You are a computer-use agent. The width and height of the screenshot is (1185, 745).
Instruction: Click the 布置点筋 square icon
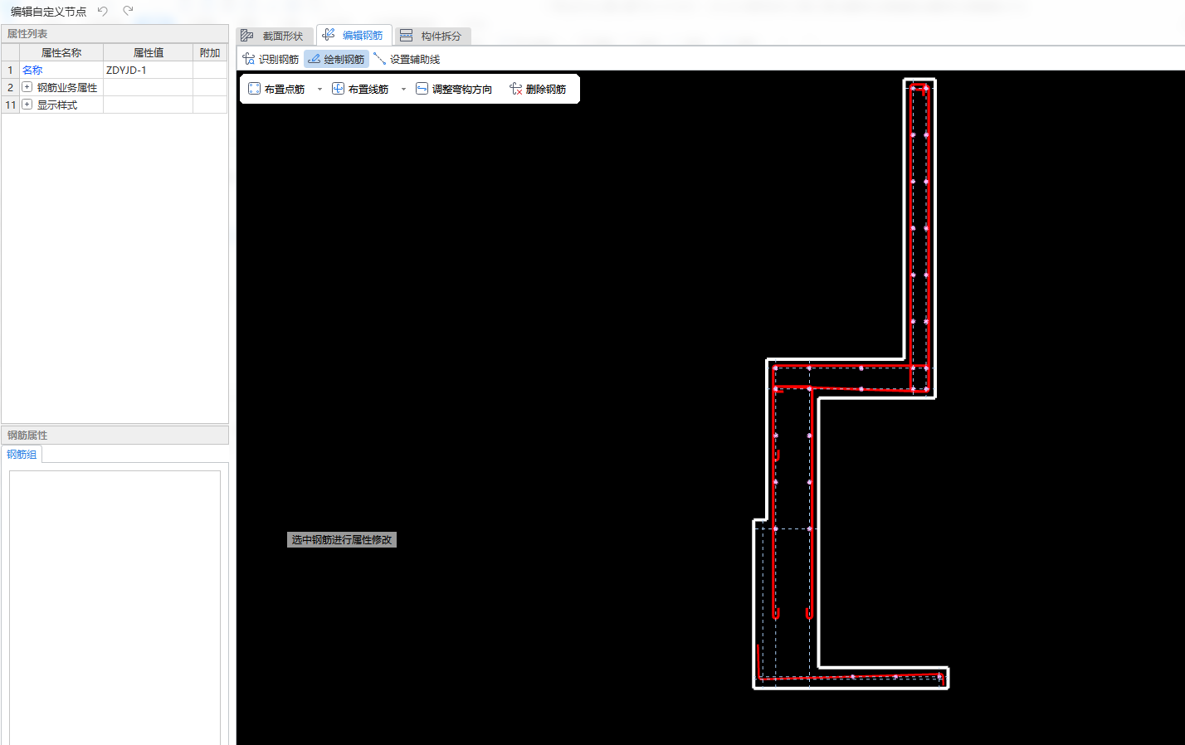[x=254, y=89]
